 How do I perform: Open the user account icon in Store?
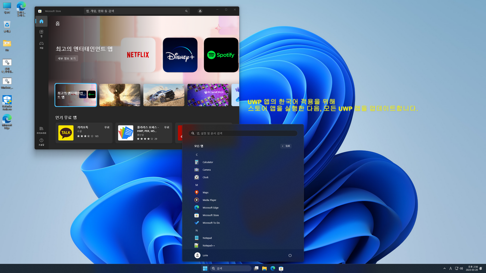[200, 11]
